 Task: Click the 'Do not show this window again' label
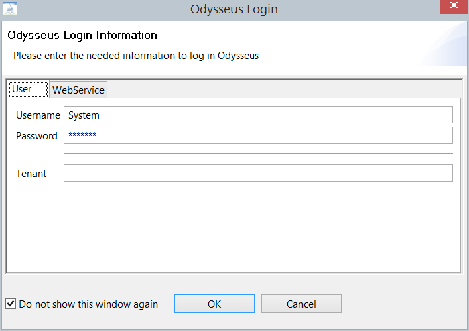(x=88, y=304)
